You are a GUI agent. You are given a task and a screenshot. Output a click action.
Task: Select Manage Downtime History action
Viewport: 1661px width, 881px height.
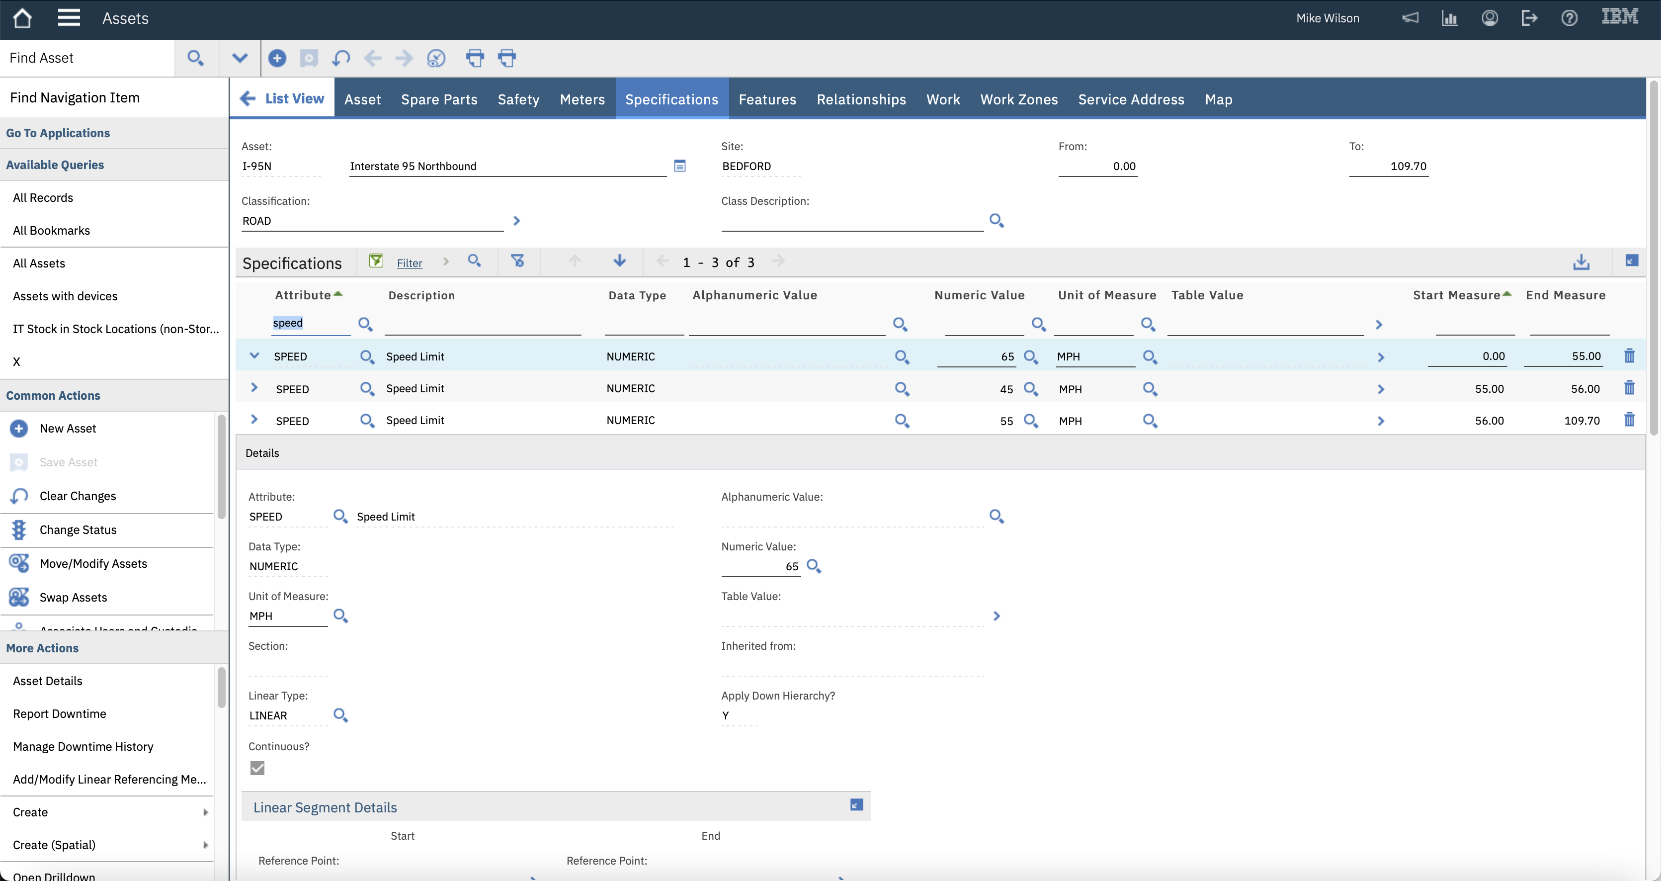pos(83,746)
